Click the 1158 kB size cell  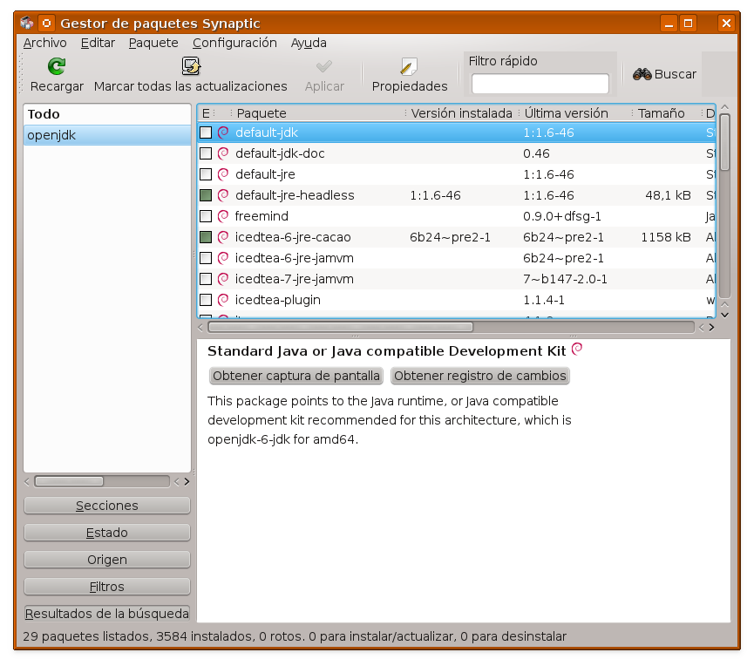(666, 237)
